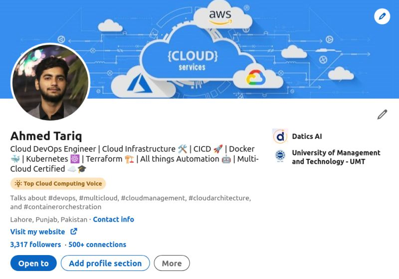Screen dimensions: 399x279
Task: Open the Datics AI company link
Action: (307, 137)
